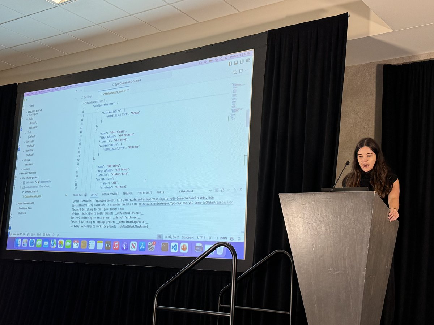Close the CMakePresets.json editor tab
The height and width of the screenshot is (325, 434).
[128, 90]
